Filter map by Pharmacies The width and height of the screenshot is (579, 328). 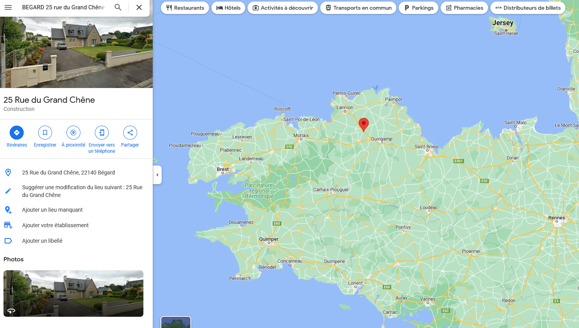(464, 8)
